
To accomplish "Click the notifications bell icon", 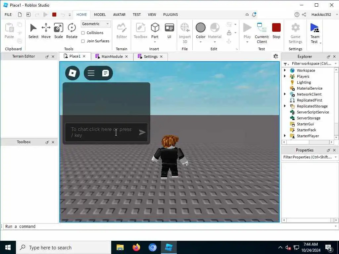I will [254, 15].
